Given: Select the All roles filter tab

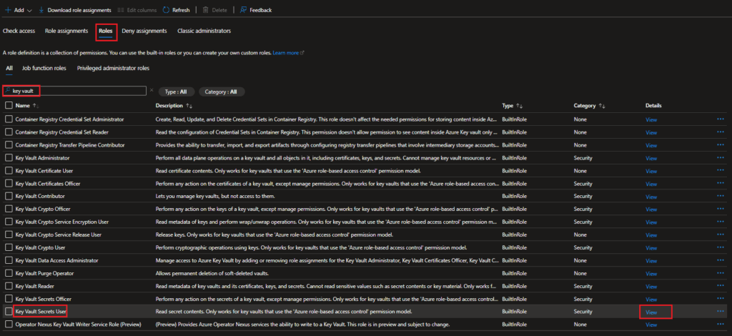Looking at the screenshot, I should pos(9,68).
